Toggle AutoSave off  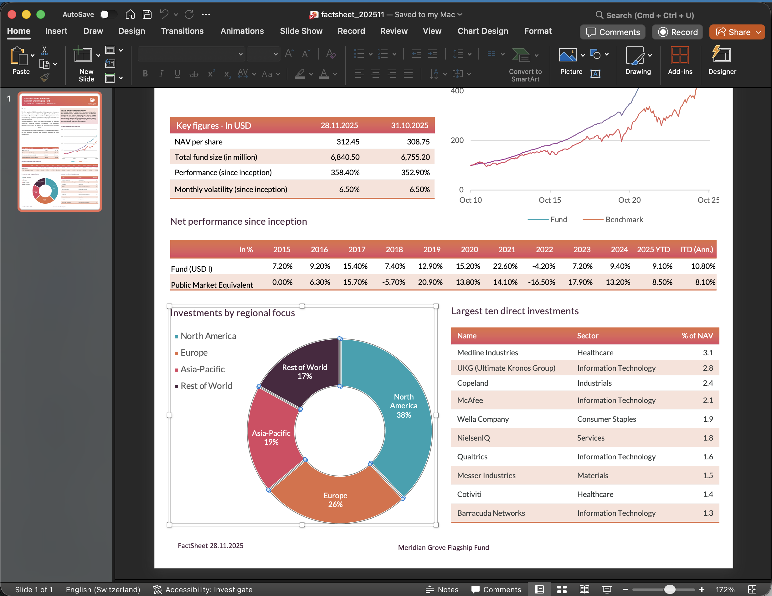click(109, 14)
